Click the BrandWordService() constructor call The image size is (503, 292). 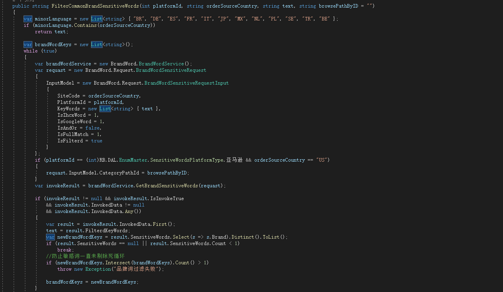164,64
